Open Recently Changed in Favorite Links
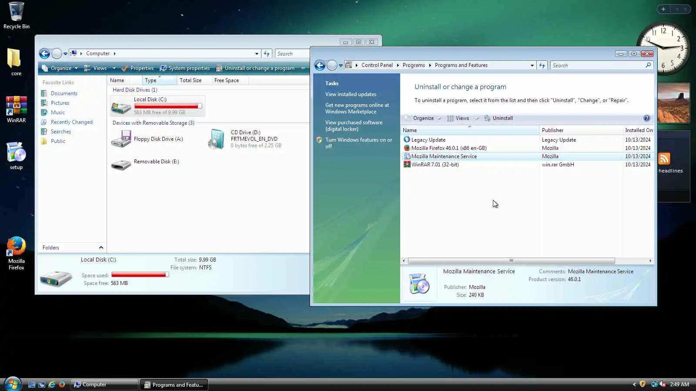The image size is (696, 391). [72, 122]
